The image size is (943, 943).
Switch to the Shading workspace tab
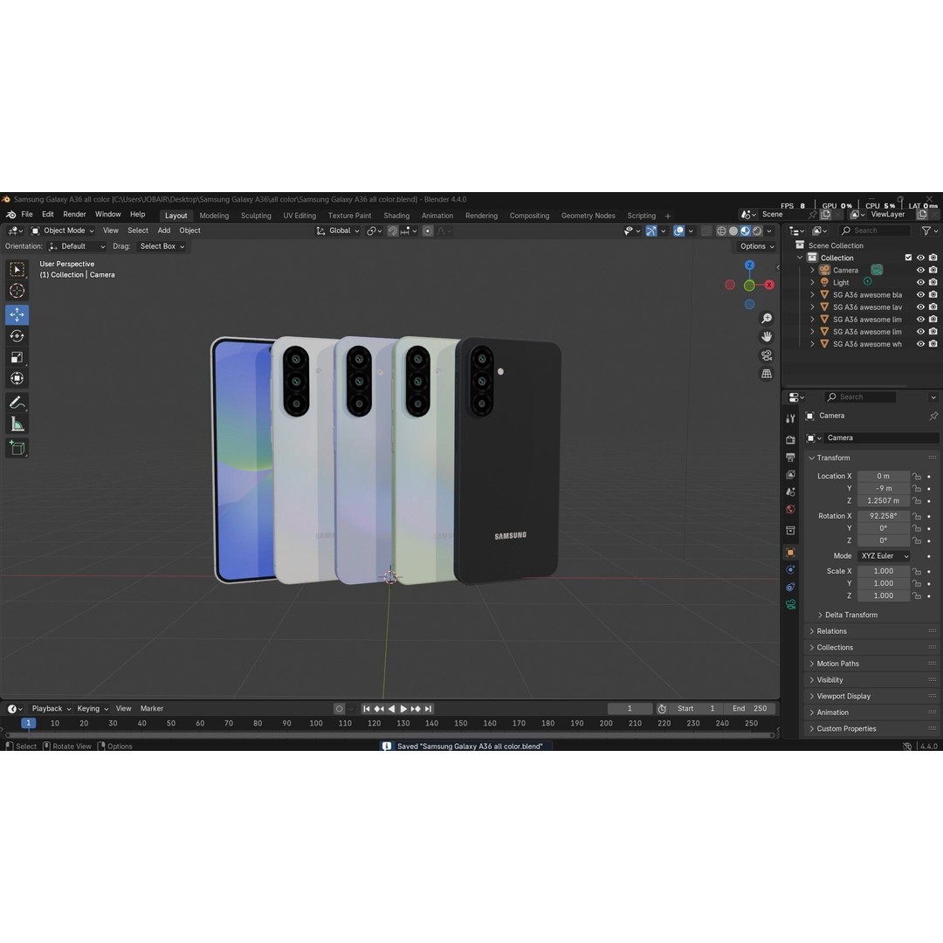pos(396,216)
